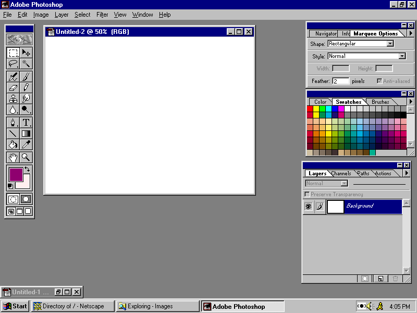Click the trash icon in the Layers palette

pos(395,279)
